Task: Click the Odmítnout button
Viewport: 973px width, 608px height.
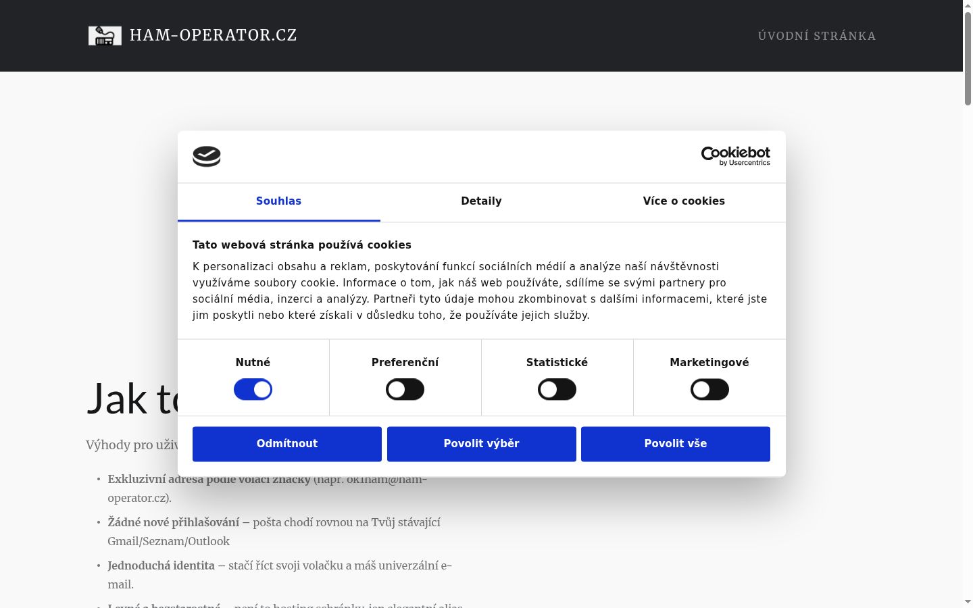Action: pos(287,444)
